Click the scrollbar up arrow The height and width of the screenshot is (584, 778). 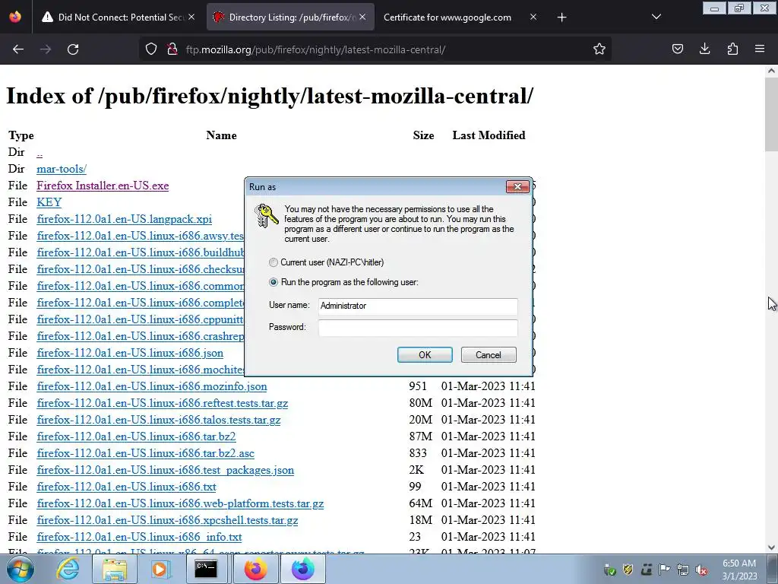[771, 71]
